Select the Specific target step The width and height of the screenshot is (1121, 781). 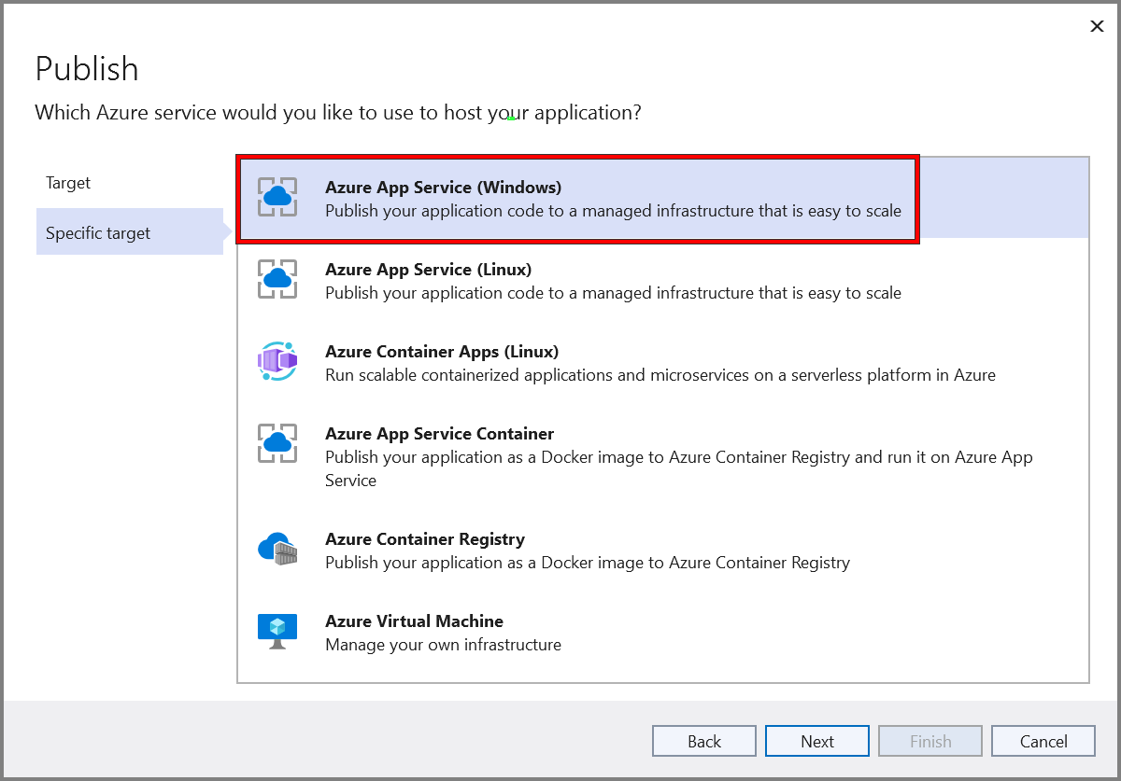coord(97,231)
